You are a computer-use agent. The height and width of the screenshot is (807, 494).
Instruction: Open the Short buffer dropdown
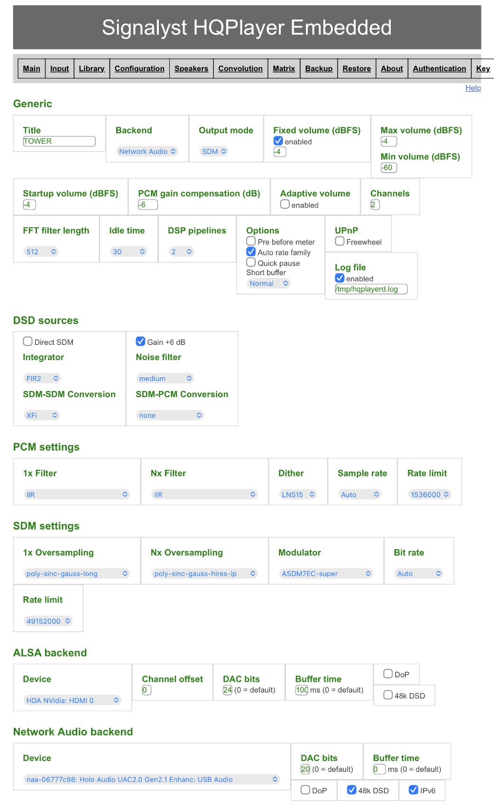[x=269, y=283]
